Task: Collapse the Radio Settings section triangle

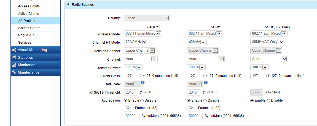Action: (68, 5)
